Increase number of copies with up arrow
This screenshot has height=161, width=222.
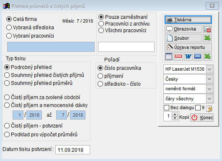click(x=175, y=115)
